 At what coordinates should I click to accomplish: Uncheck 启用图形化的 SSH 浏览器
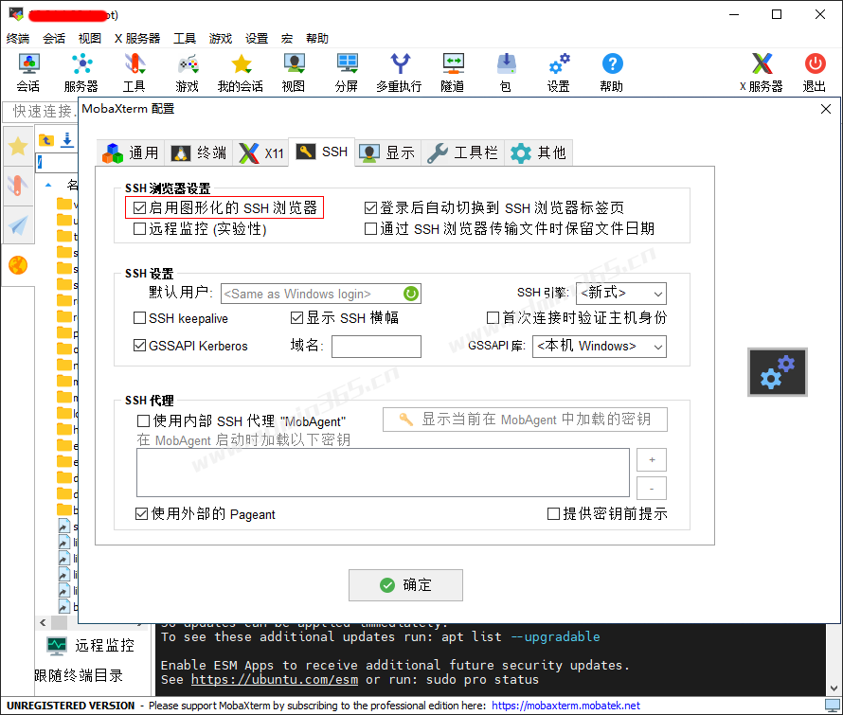(140, 207)
